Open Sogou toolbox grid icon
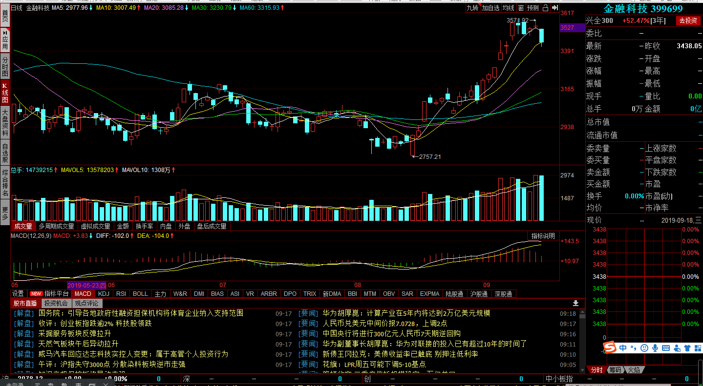This screenshot has width=703, height=386. 698,348
